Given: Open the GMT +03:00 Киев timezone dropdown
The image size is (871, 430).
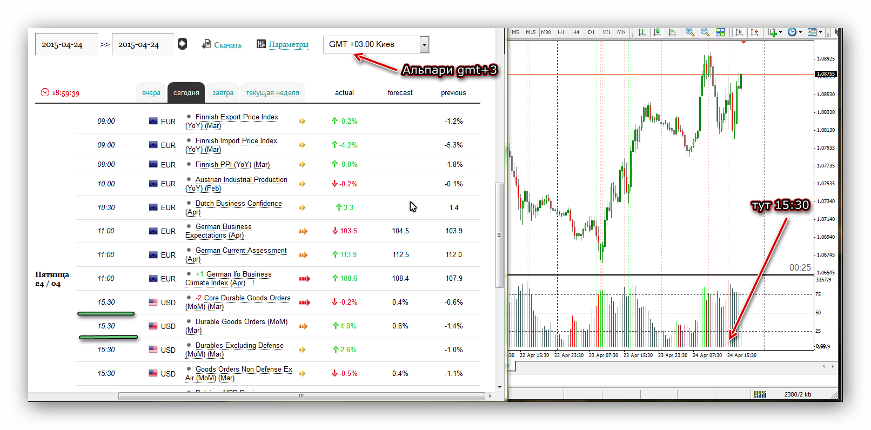Looking at the screenshot, I should pos(376,44).
